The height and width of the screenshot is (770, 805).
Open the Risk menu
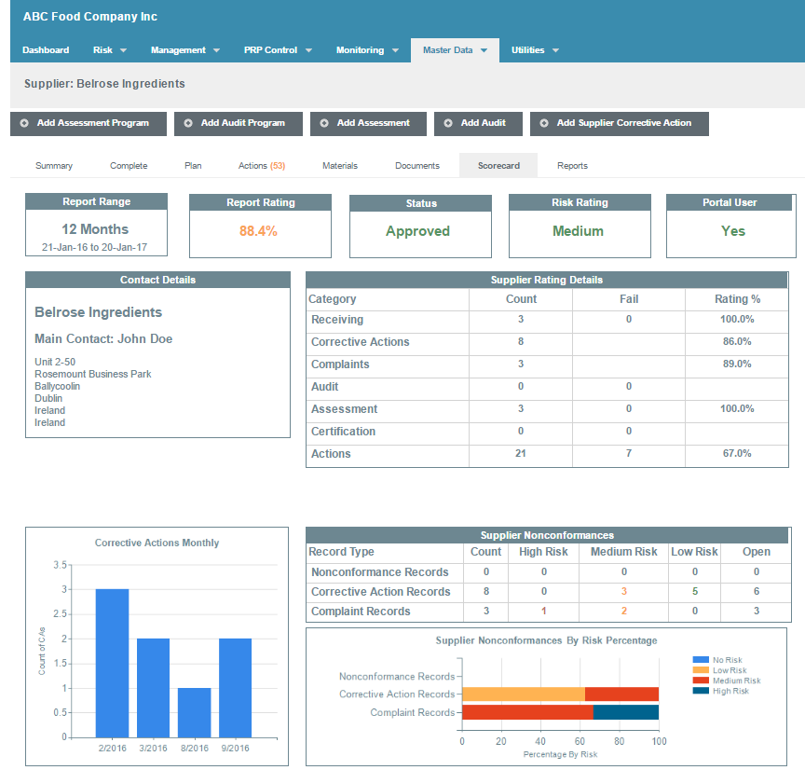[102, 49]
